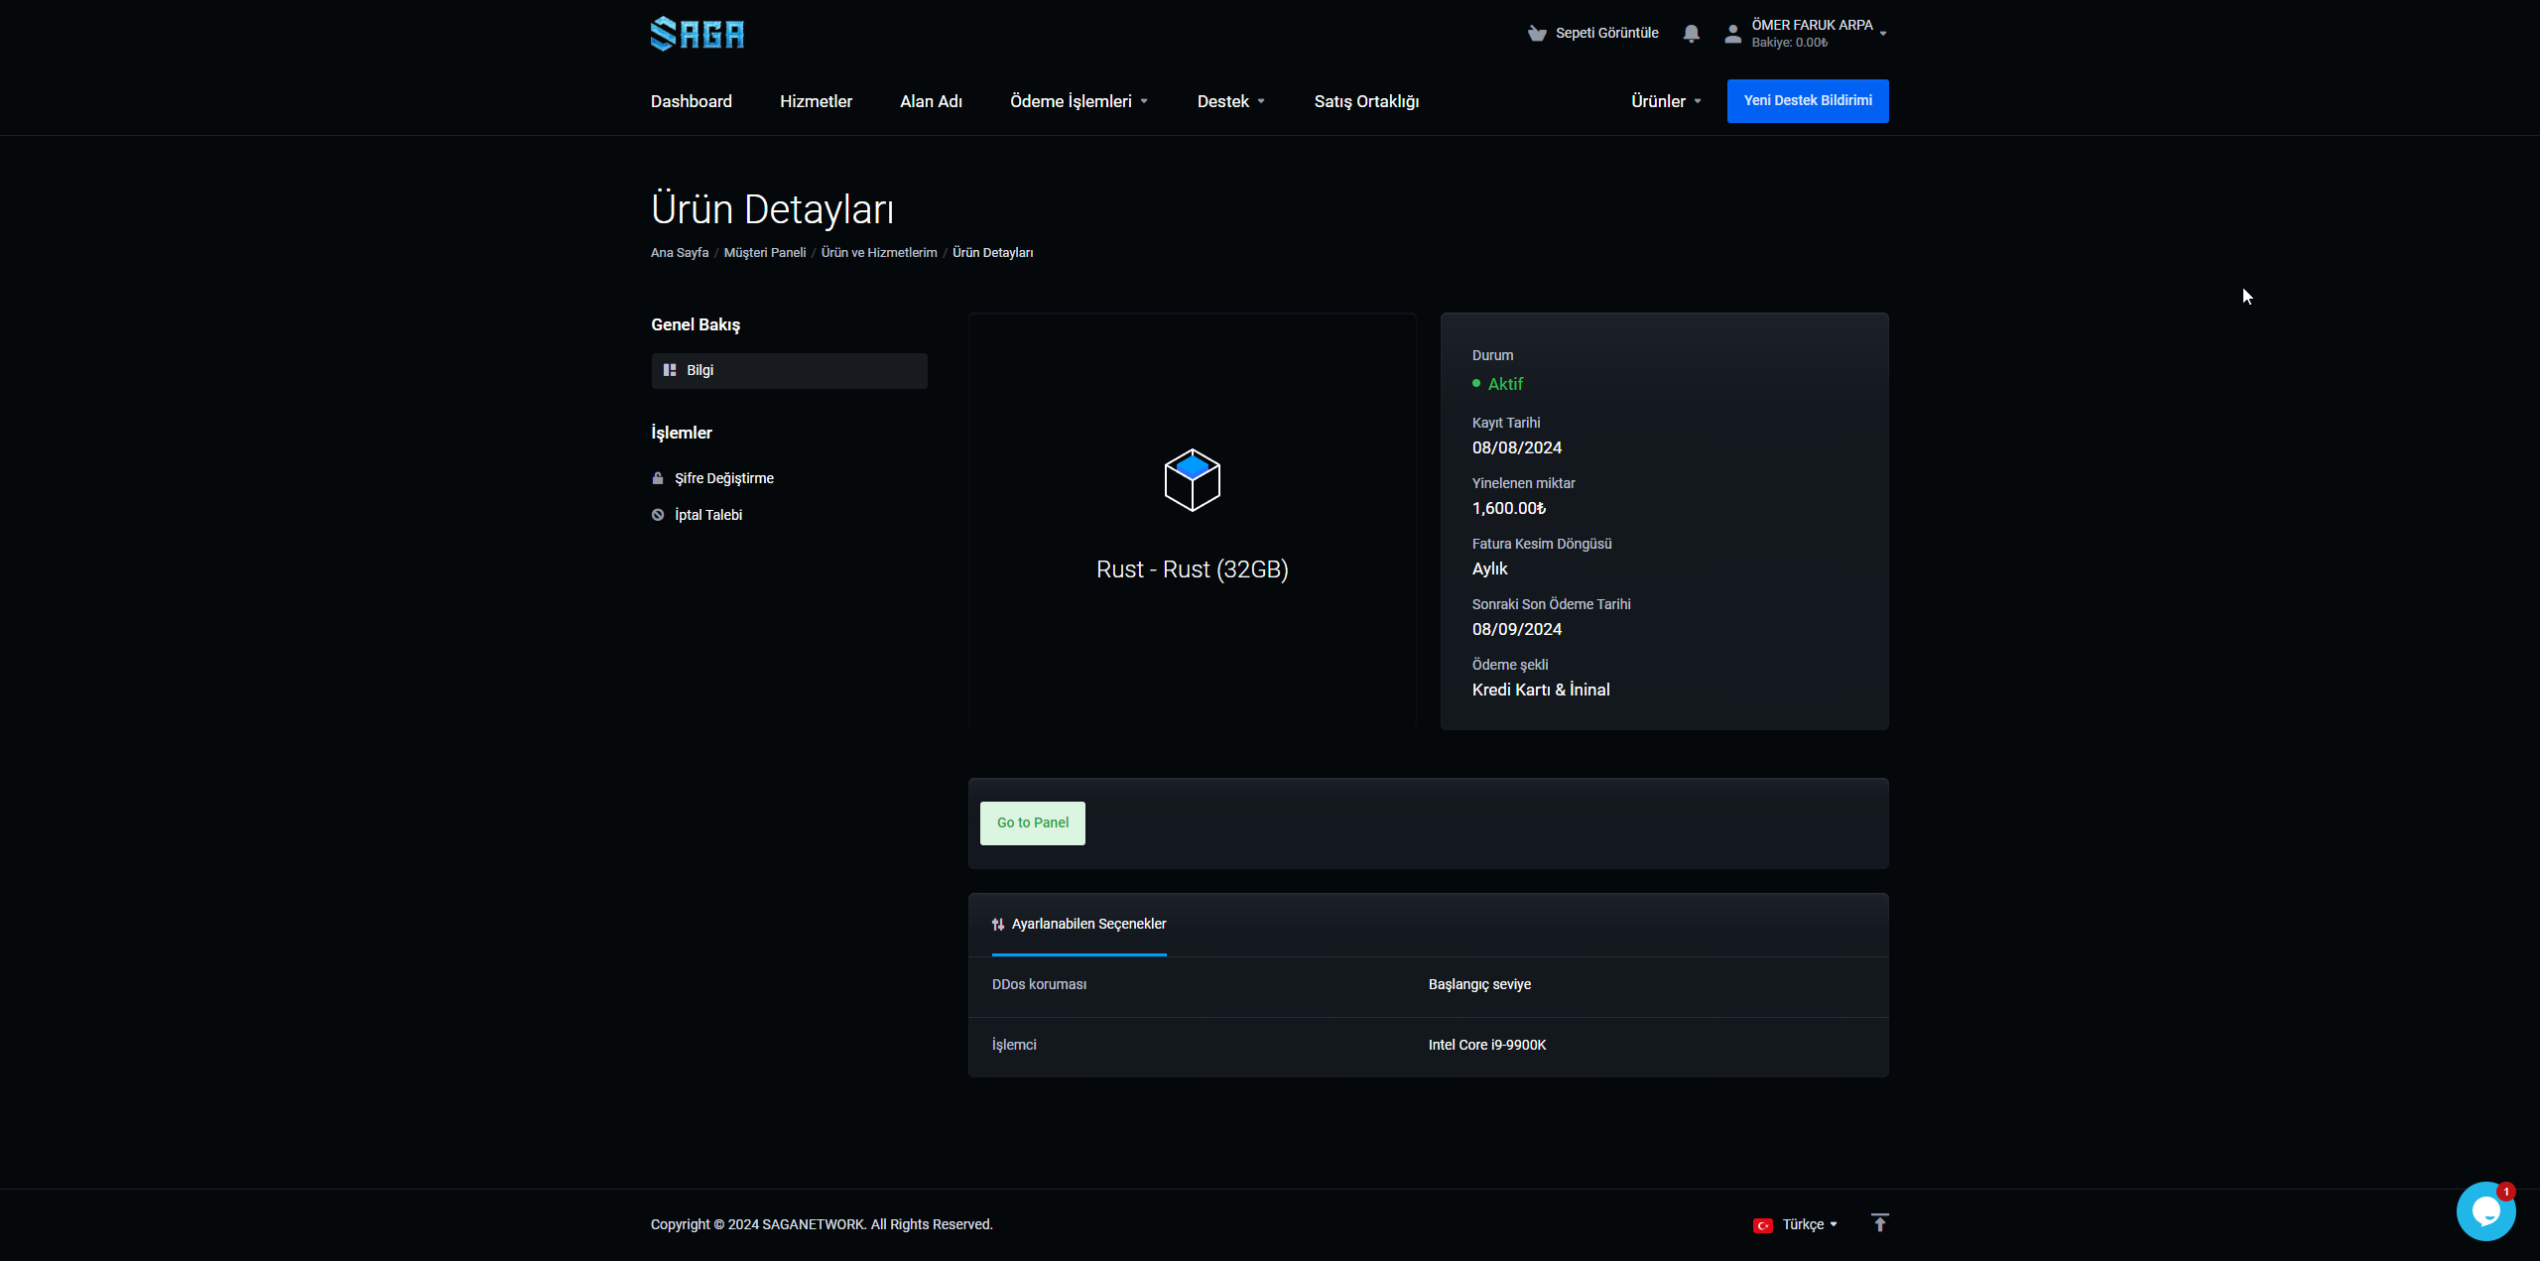Switch to Ayarlanabilen Seçenekler tab

[x=1079, y=925]
